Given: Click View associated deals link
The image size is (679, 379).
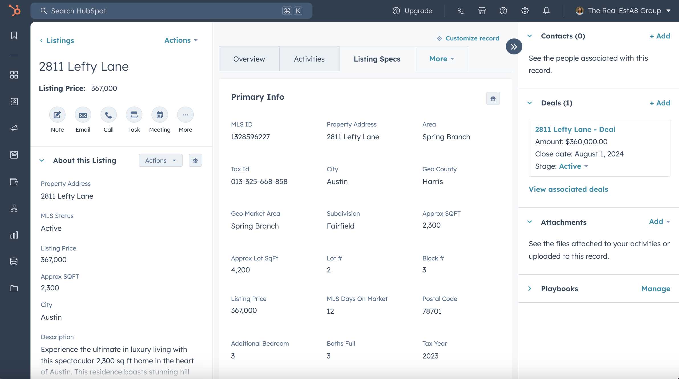Looking at the screenshot, I should coord(568,189).
